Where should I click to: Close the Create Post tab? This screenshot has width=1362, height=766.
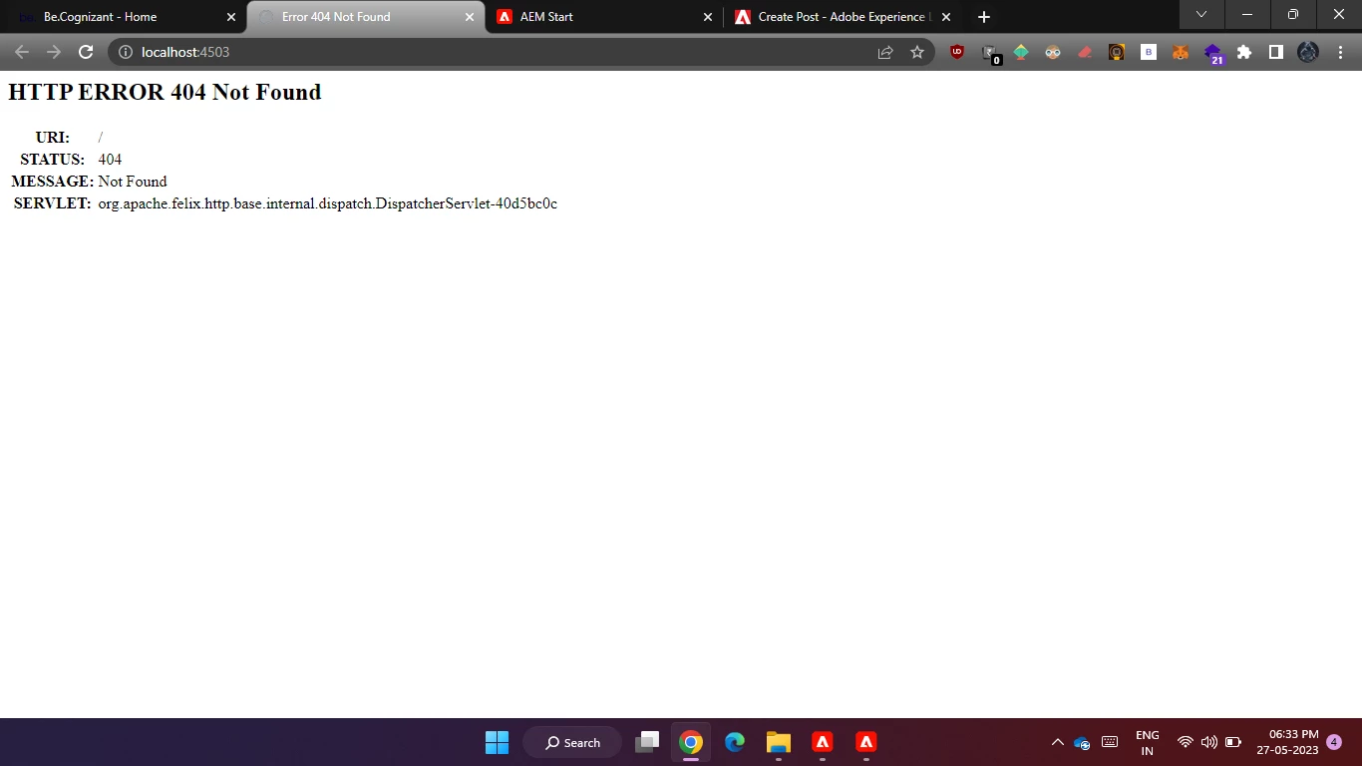946,17
